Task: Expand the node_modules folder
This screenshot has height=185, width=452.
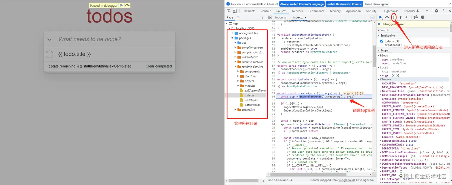Action: pos(232,33)
